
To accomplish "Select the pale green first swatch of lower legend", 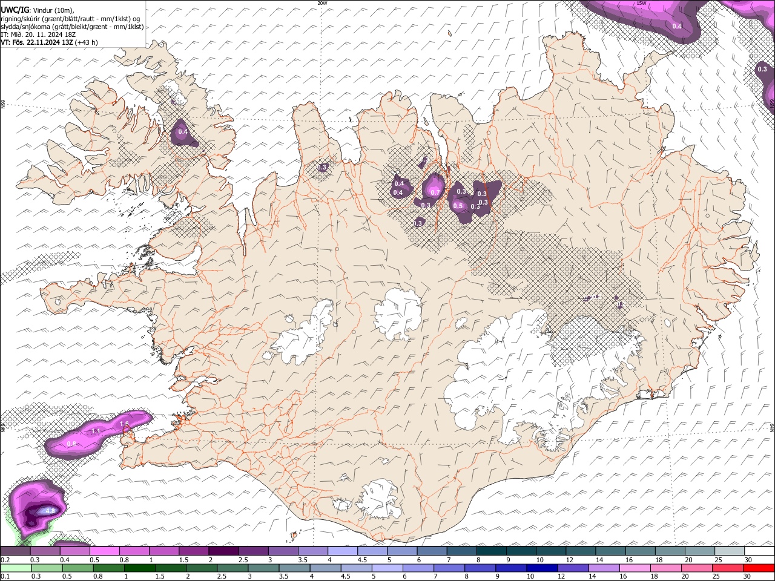I will (16, 568).
